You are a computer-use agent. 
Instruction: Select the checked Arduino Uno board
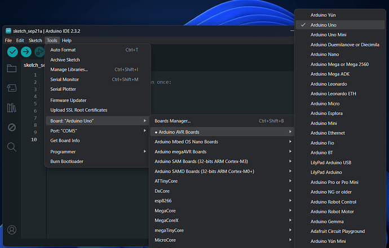(x=340, y=25)
